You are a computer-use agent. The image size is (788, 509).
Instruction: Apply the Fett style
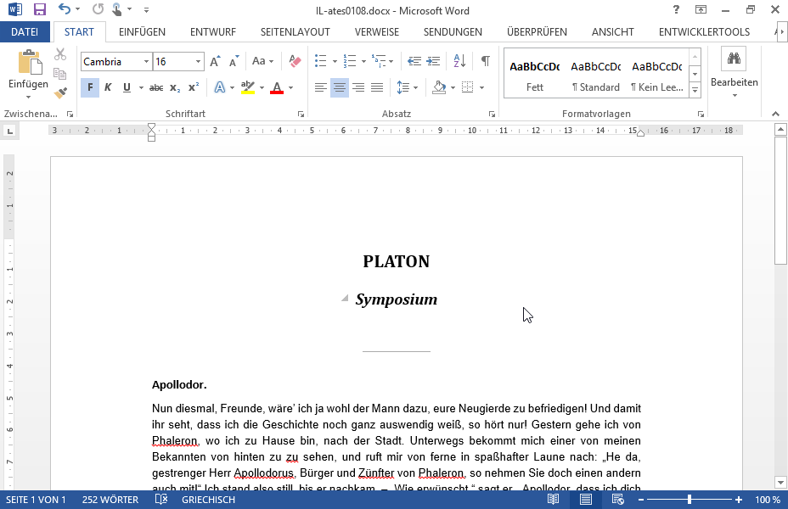(535, 76)
